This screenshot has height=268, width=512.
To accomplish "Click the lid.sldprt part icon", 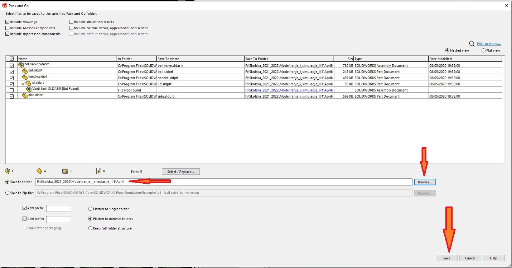I will 28,83.
